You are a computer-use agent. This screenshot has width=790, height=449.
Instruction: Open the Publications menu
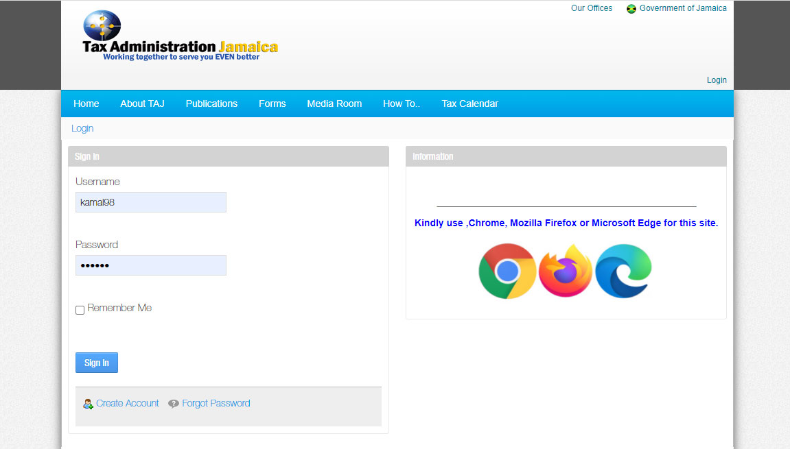(211, 104)
